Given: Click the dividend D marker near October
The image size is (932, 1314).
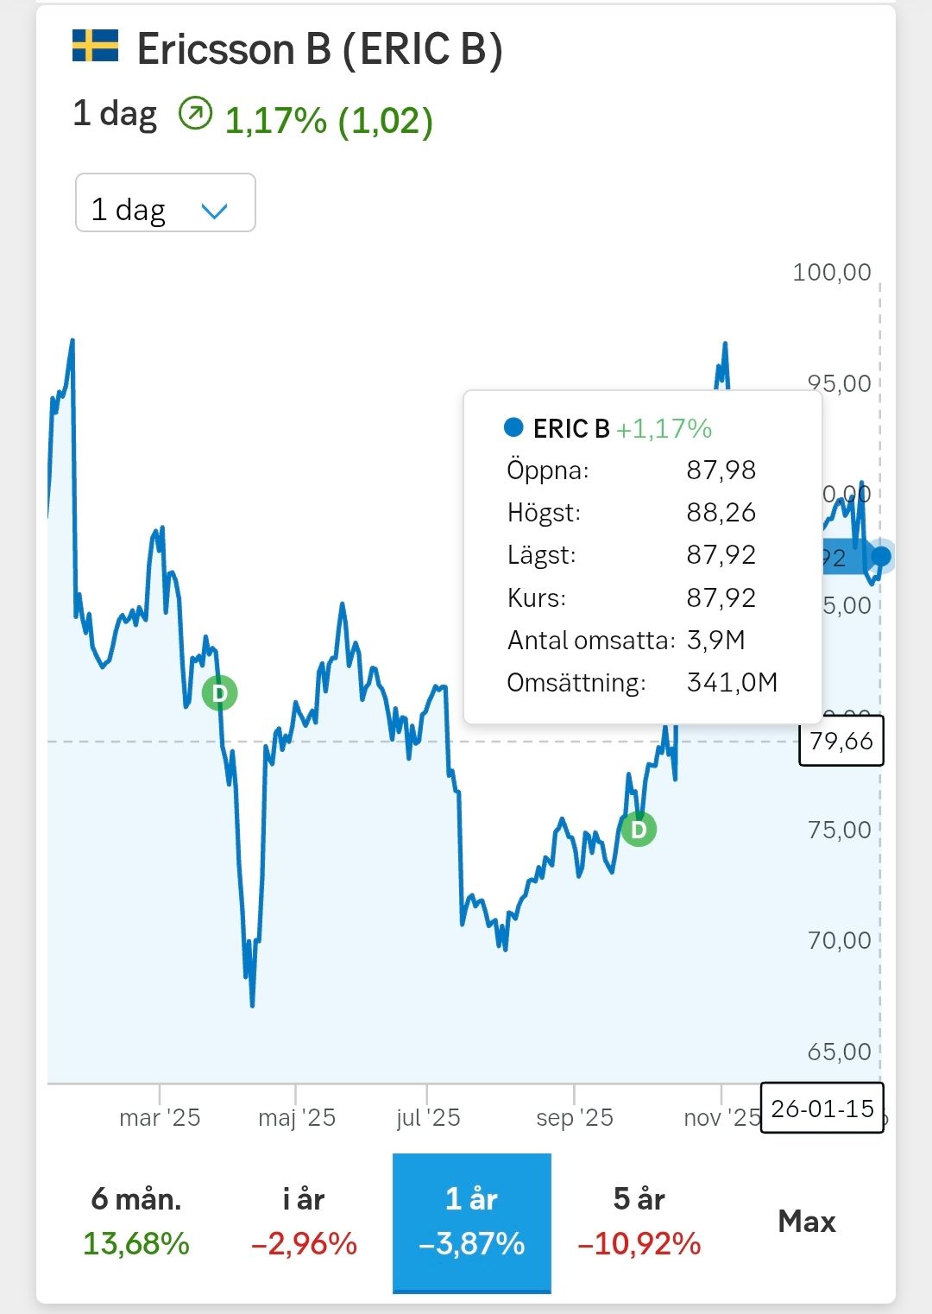Looking at the screenshot, I should click(x=639, y=830).
